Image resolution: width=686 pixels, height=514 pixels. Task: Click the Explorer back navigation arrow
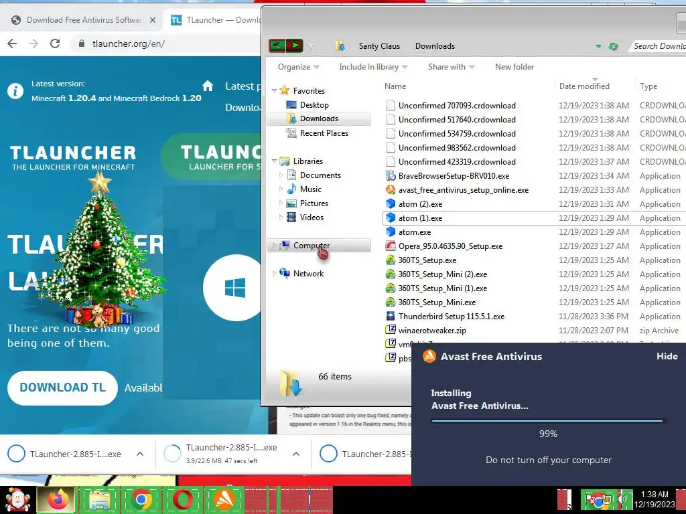[277, 46]
